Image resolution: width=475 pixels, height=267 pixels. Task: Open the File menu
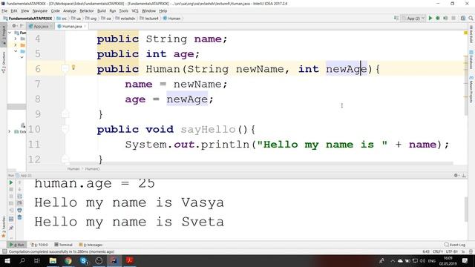click(x=4, y=10)
